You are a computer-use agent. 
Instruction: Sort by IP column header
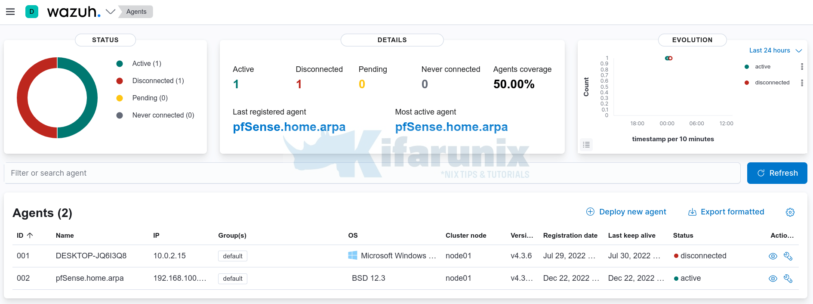[156, 235]
